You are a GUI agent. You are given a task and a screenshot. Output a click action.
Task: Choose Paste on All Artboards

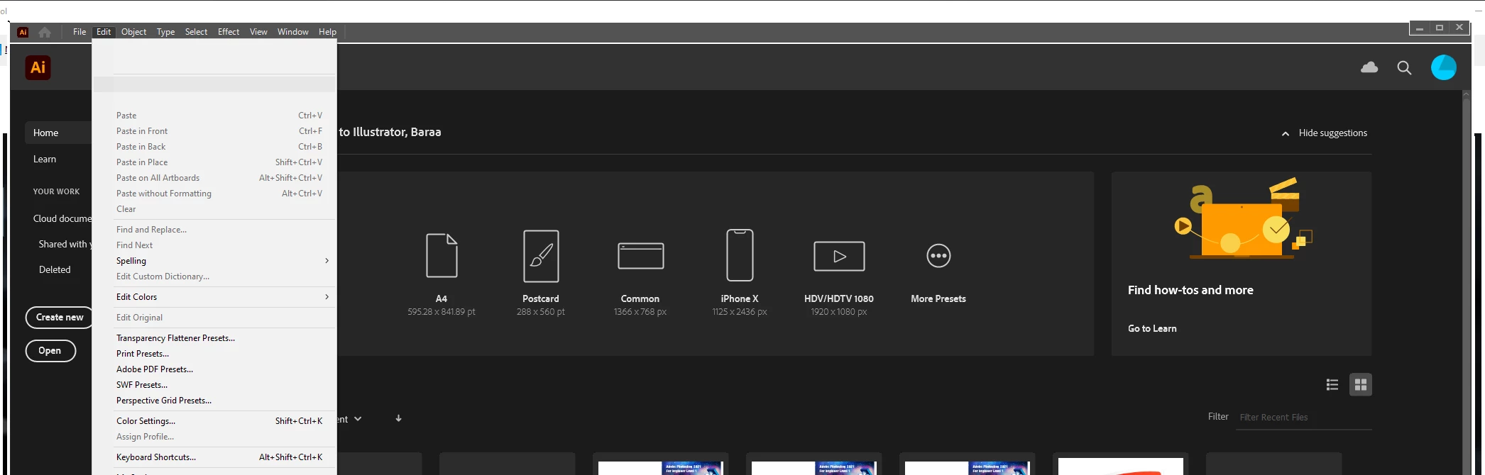214,178
